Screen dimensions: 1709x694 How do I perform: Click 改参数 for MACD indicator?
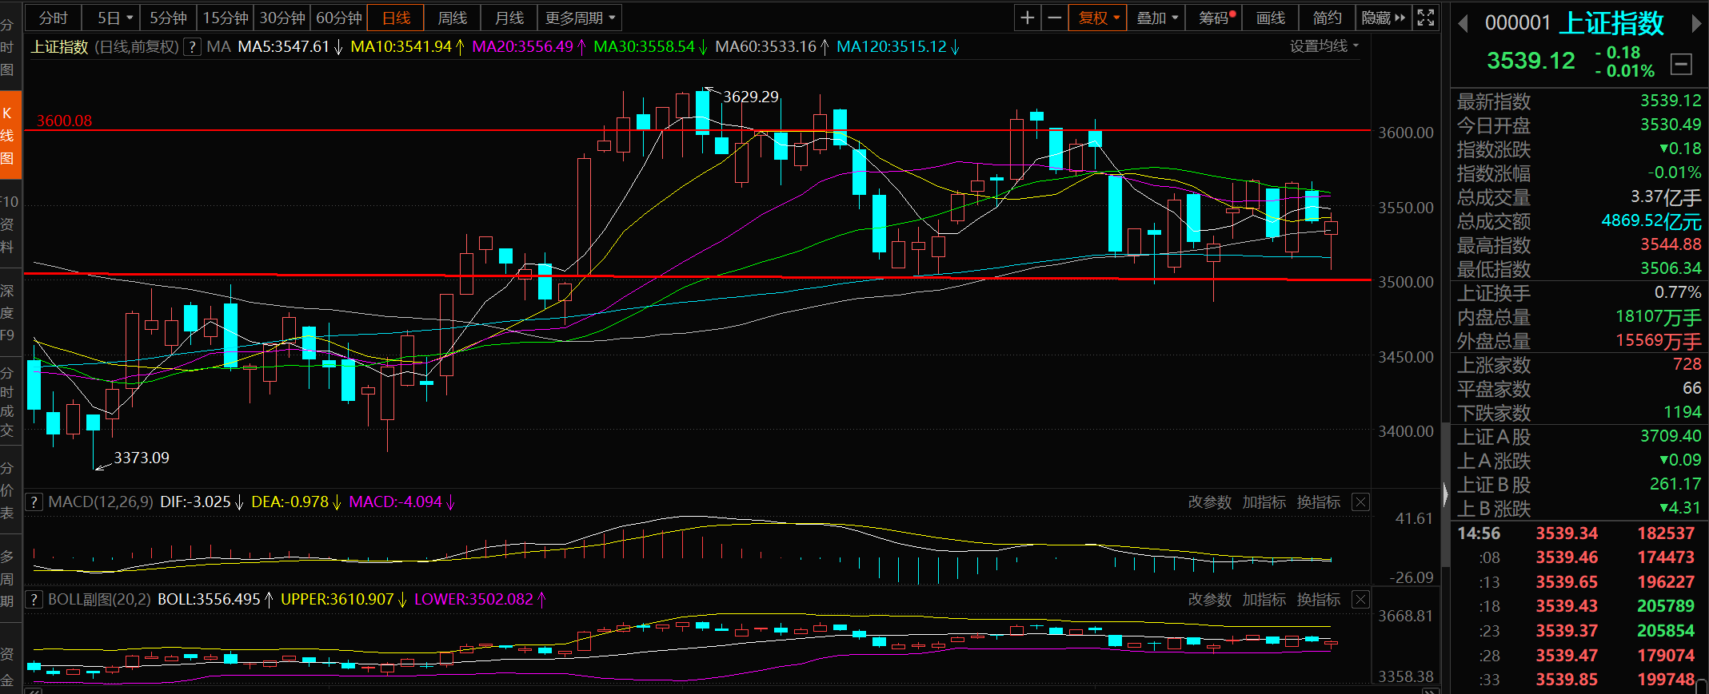(1209, 502)
